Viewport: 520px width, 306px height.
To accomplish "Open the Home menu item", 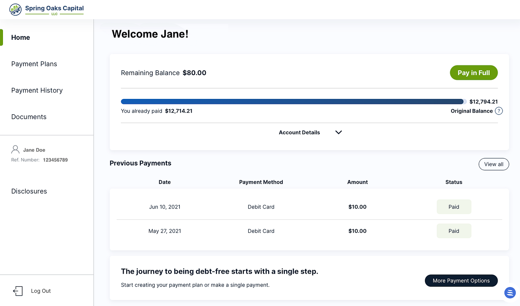I will coord(21,38).
